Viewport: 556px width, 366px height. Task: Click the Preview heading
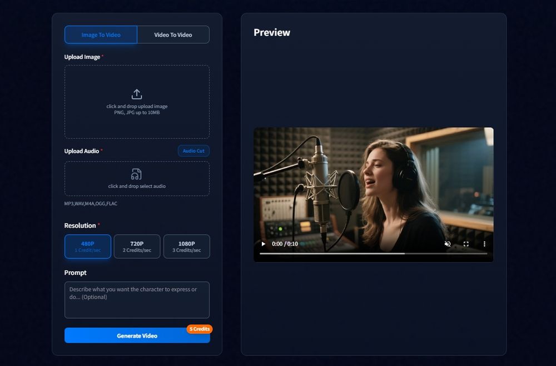pyautogui.click(x=272, y=32)
